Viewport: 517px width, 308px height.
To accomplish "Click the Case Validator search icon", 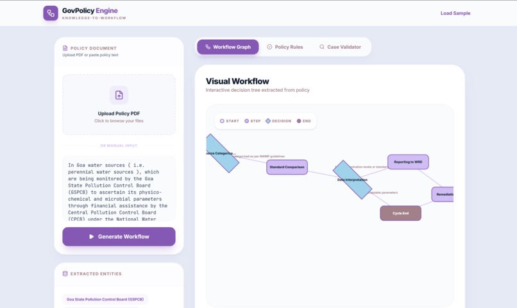I will (x=322, y=47).
